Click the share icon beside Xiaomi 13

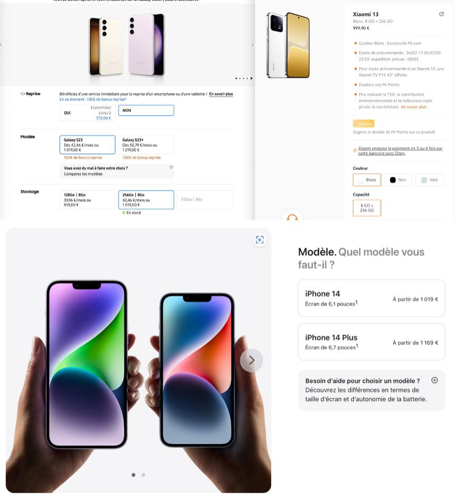point(441,14)
